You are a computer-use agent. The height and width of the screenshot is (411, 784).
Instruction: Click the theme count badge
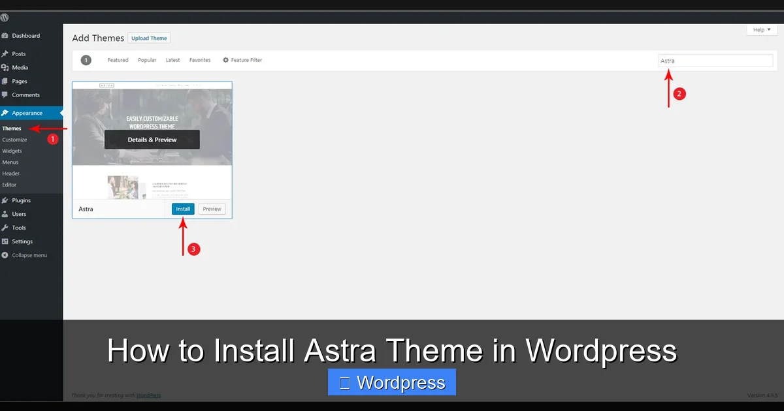coord(86,60)
